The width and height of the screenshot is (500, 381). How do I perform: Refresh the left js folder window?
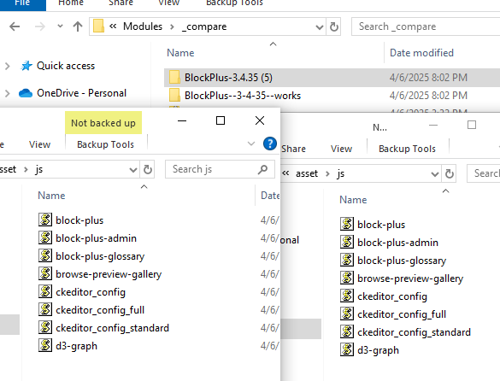148,169
